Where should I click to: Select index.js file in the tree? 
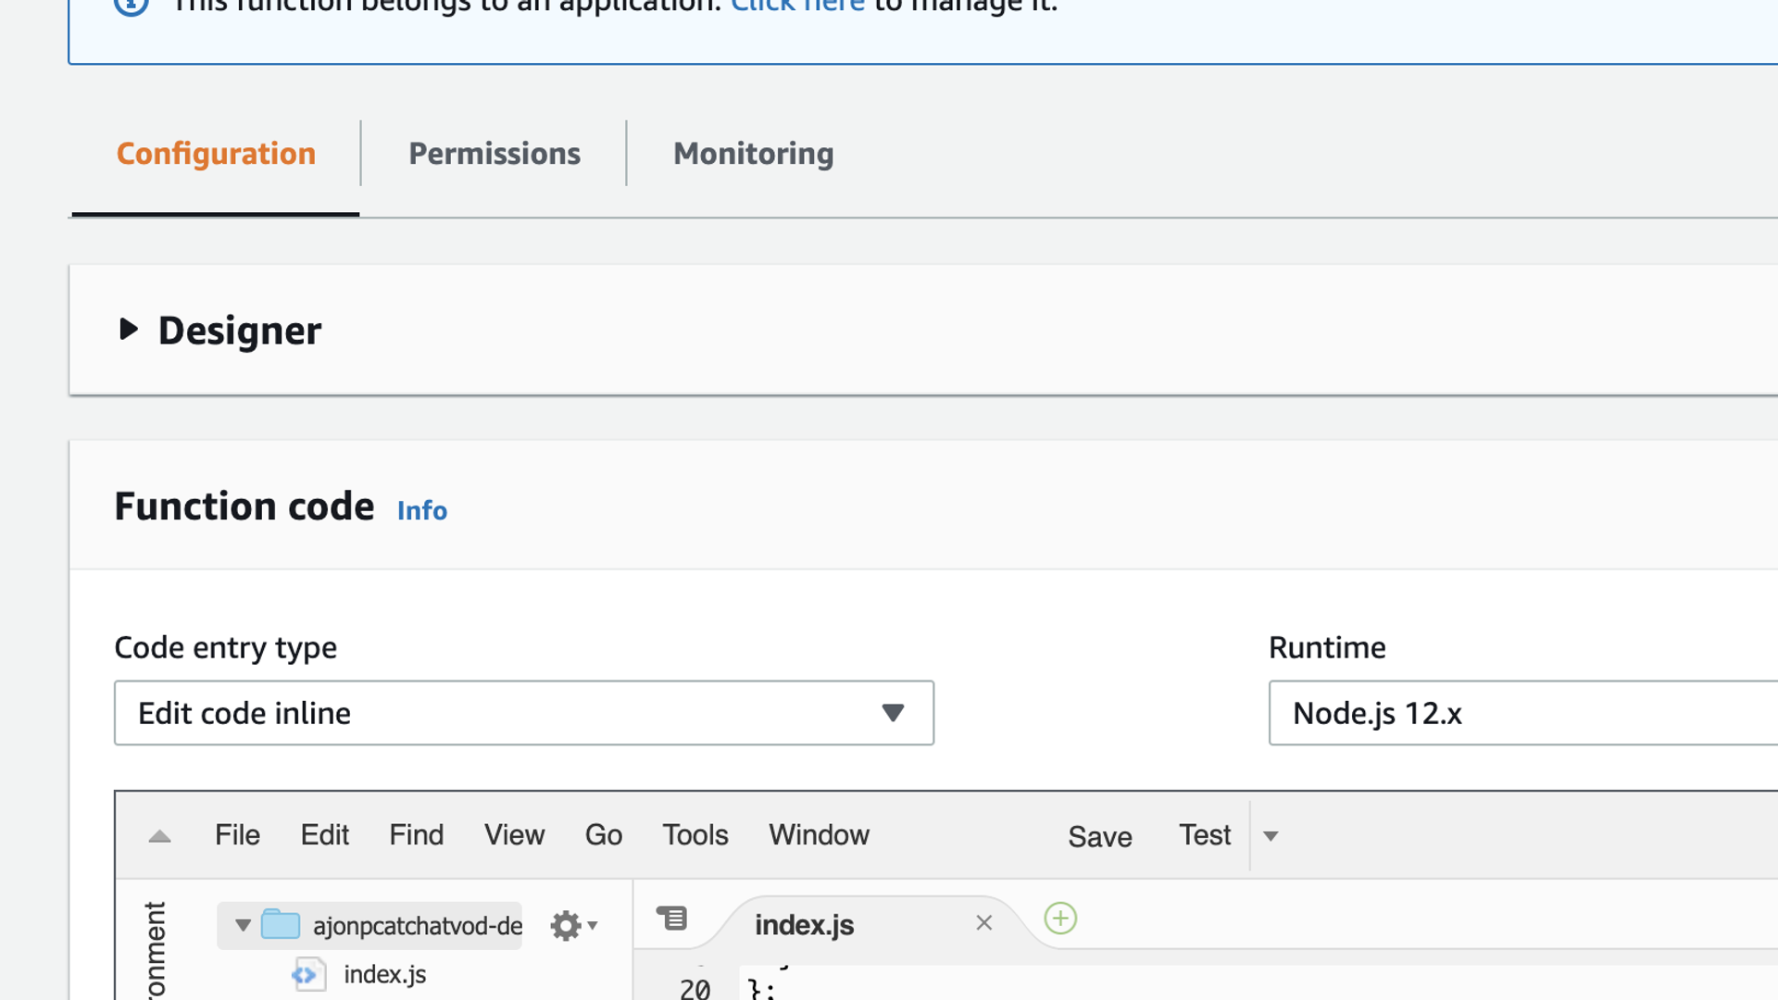pos(384,974)
